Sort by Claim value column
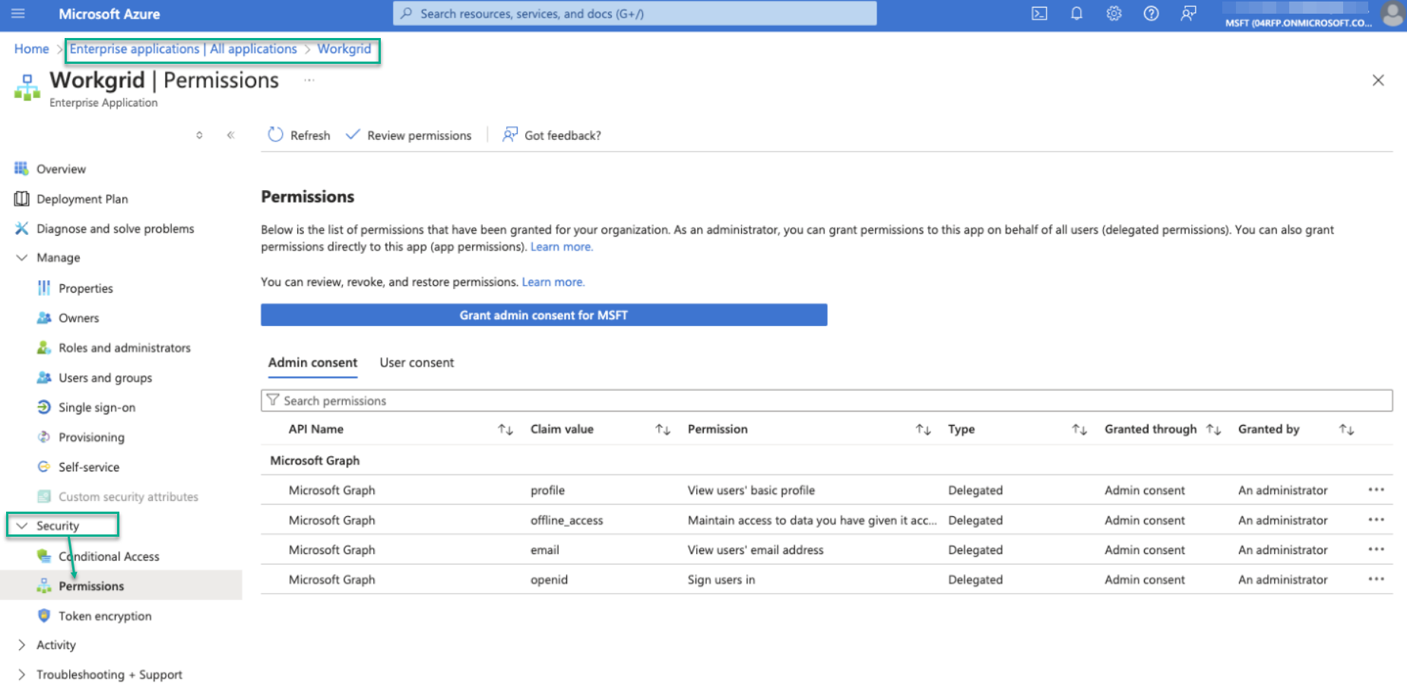 pos(663,430)
